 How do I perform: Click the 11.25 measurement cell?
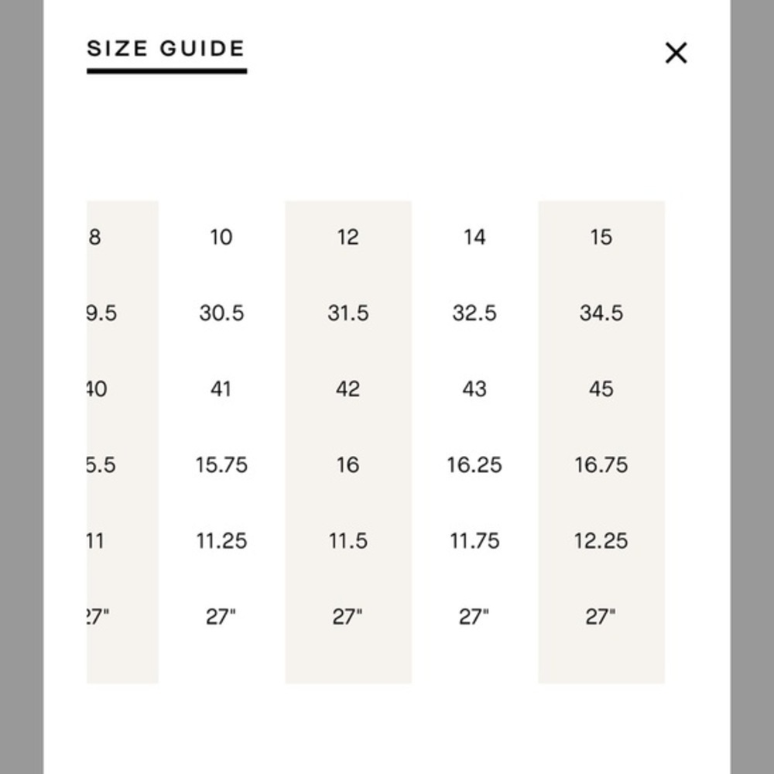(x=221, y=541)
